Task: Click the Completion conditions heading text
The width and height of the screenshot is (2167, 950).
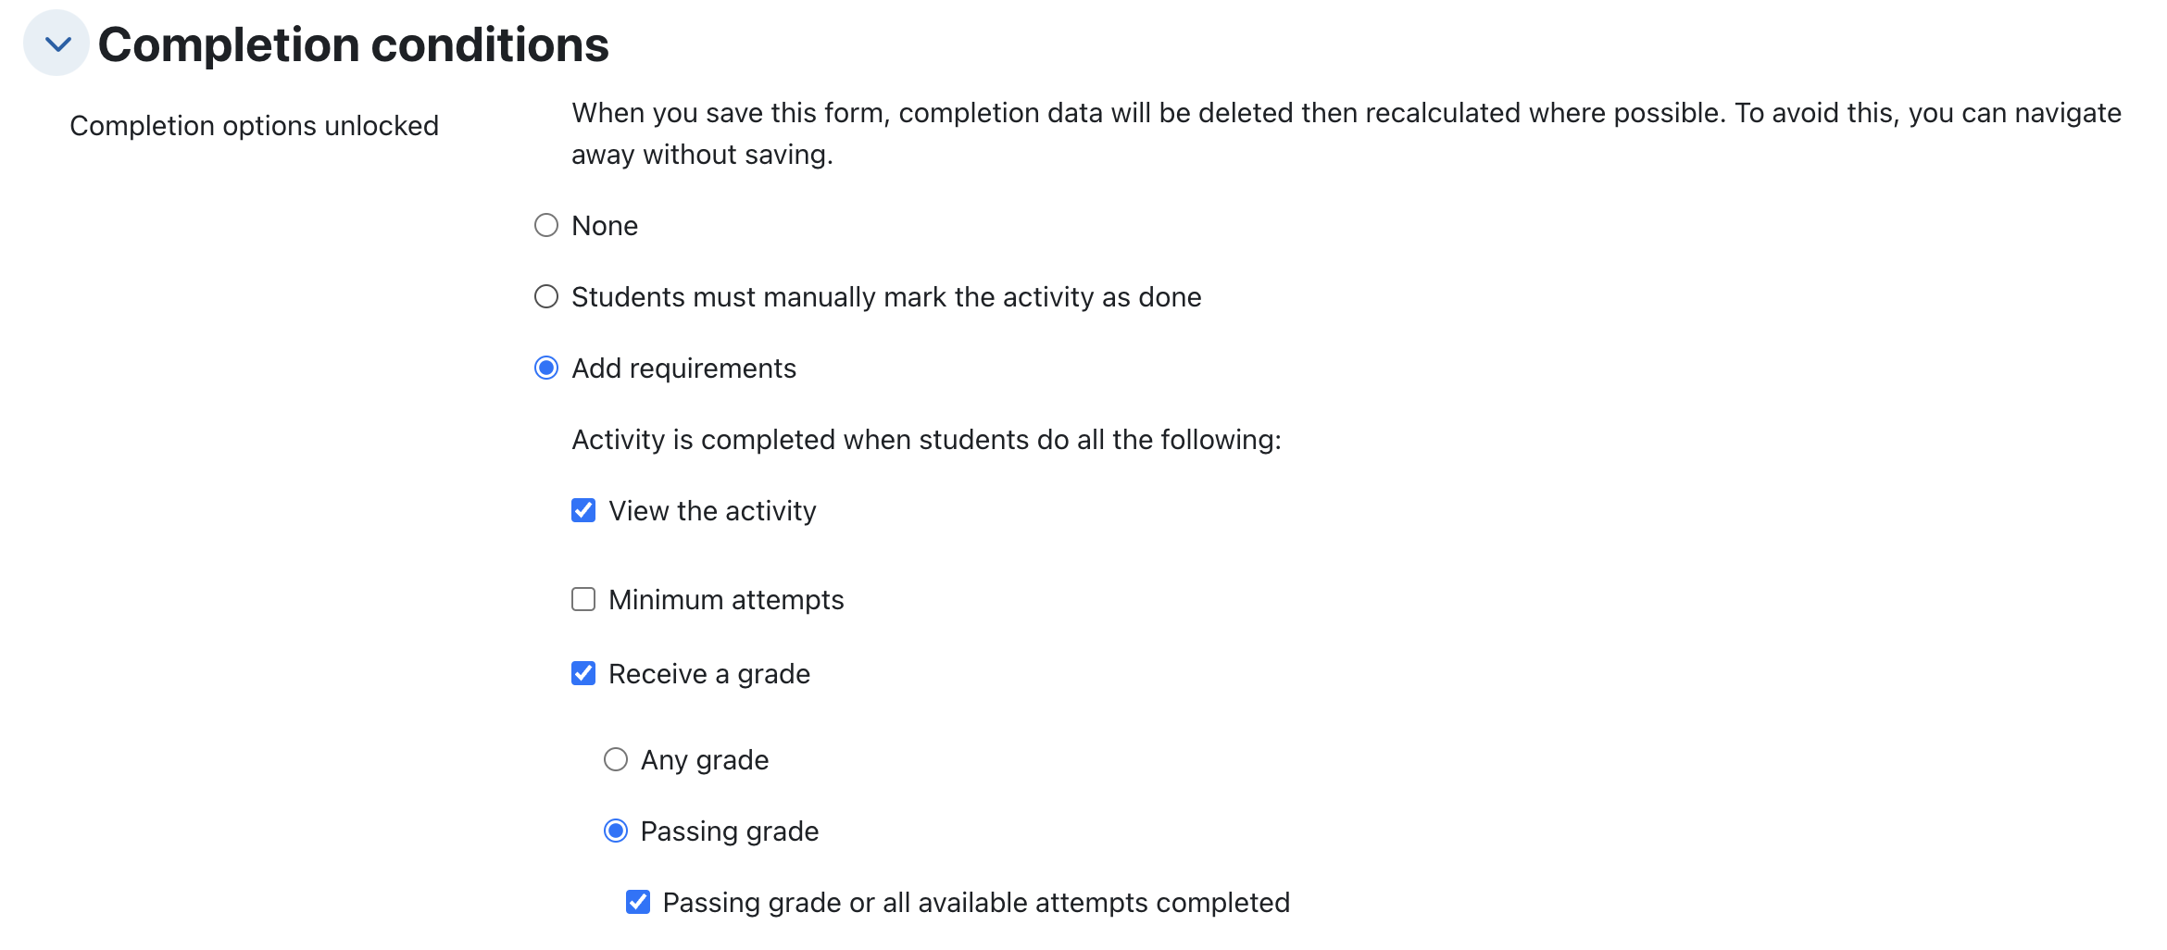Action: (x=353, y=44)
